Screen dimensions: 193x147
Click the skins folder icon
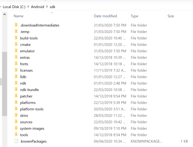(x=16, y=115)
